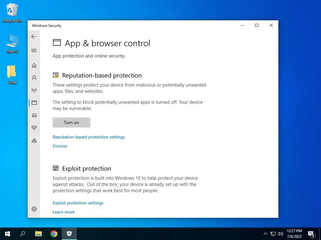Open the Windows Start menu
The height and width of the screenshot is (240, 321).
(x=8, y=234)
